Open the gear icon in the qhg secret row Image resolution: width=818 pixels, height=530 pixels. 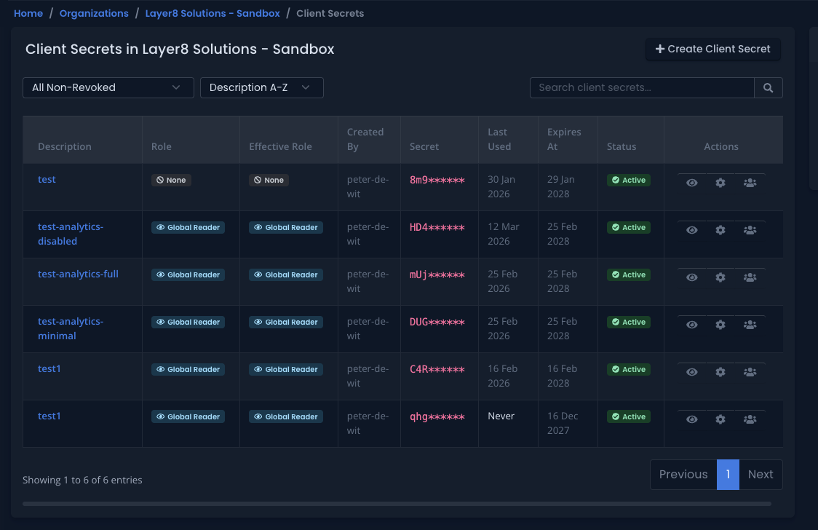(x=720, y=419)
